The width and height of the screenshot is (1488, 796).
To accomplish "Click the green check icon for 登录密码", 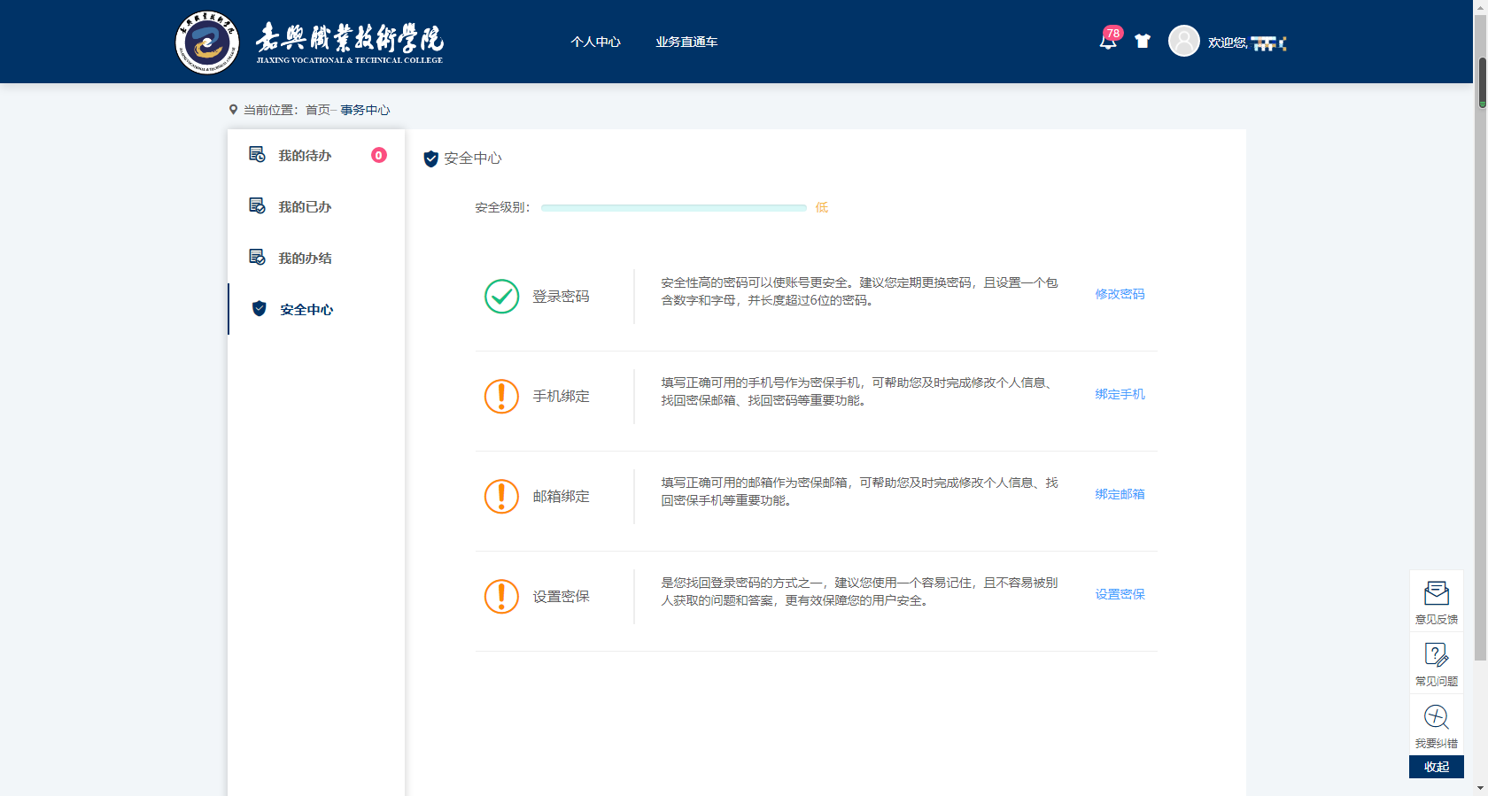I will (x=501, y=297).
